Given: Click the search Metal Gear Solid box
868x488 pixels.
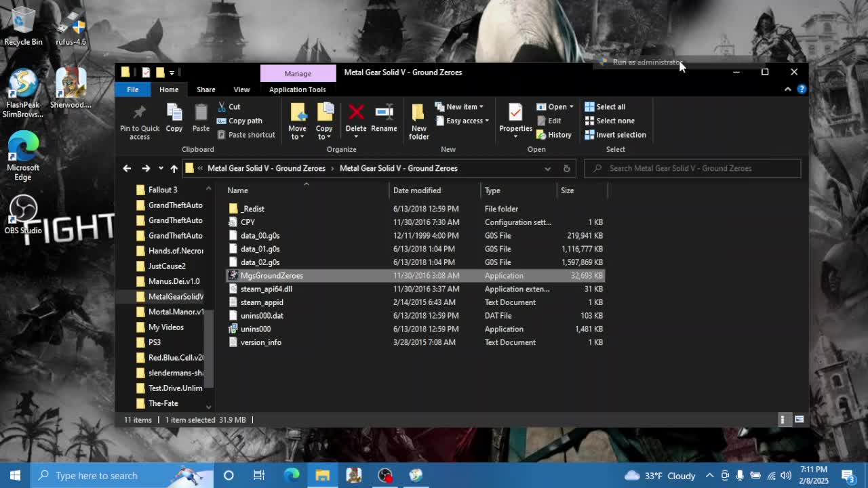Looking at the screenshot, I should tap(692, 168).
